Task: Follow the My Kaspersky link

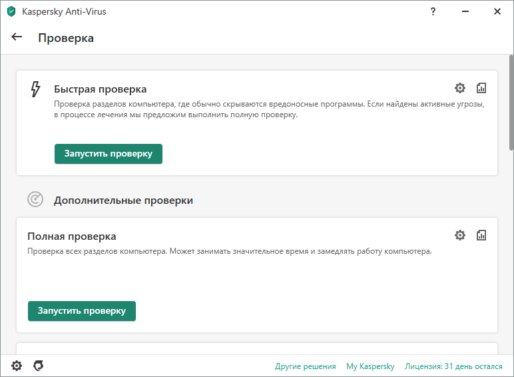Action: [370, 366]
